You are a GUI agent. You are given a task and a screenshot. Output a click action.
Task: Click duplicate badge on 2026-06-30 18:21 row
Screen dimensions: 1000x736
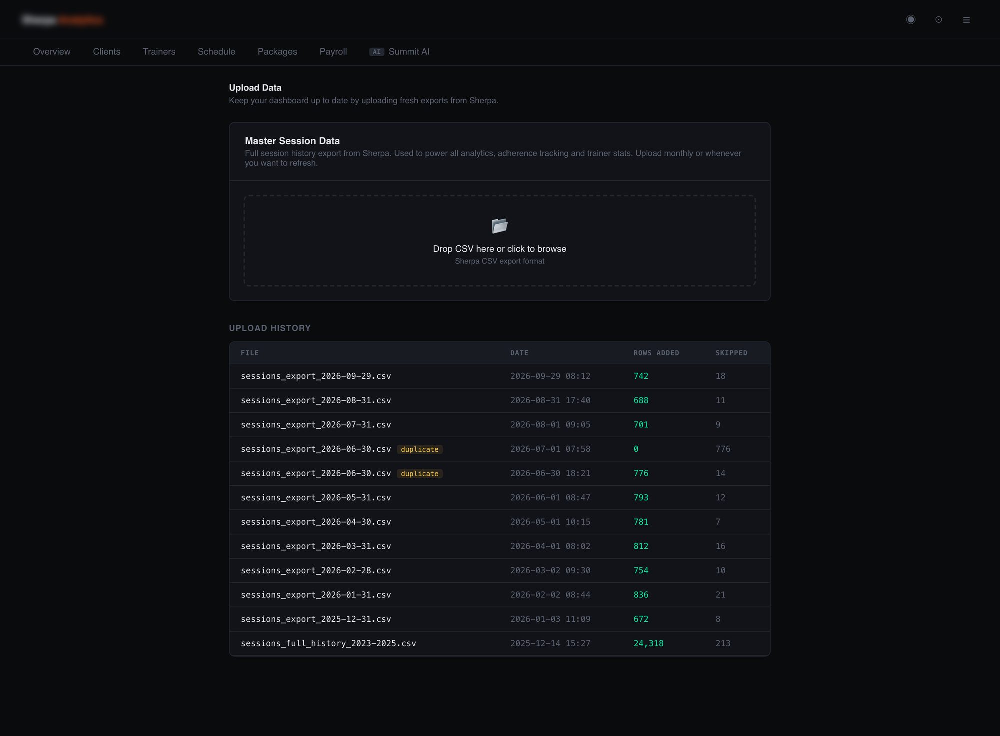pyautogui.click(x=420, y=474)
